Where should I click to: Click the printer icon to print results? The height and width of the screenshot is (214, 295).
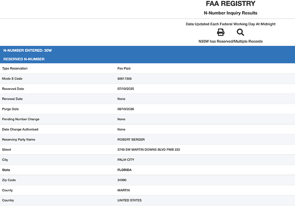221,32
